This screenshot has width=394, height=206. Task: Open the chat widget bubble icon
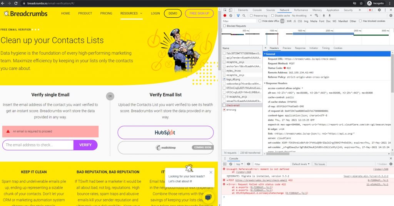(208, 198)
